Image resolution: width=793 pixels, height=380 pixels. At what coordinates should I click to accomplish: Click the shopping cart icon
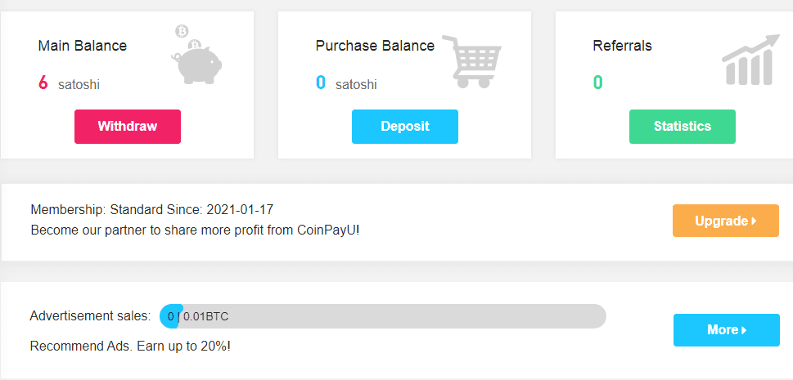pos(472,62)
